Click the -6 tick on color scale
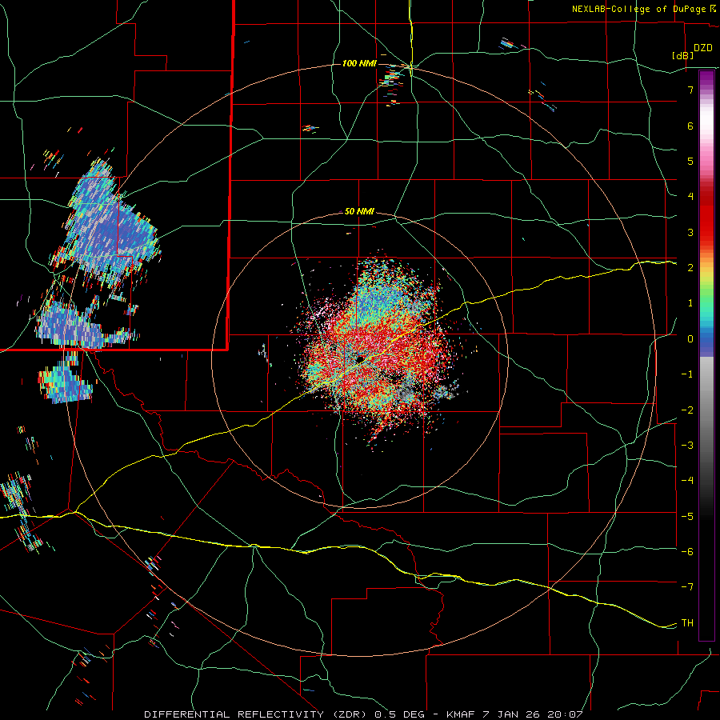The height and width of the screenshot is (720, 720). click(x=687, y=552)
